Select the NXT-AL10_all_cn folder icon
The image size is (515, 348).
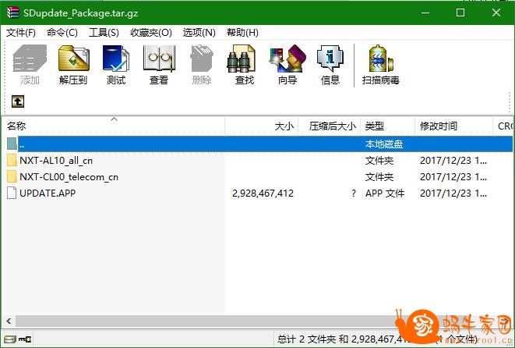[12, 160]
